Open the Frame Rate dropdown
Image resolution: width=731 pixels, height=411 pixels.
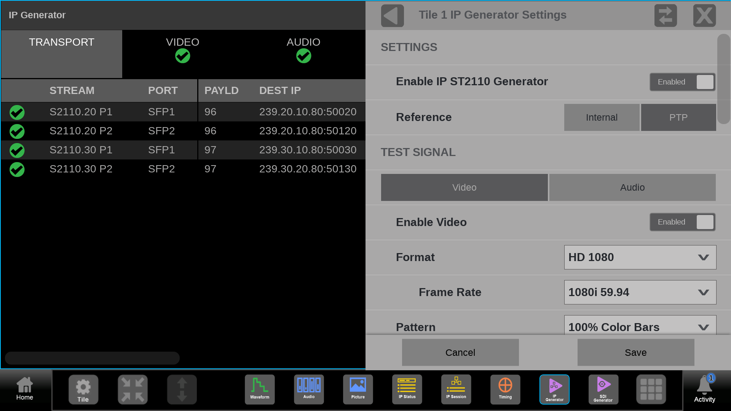click(640, 292)
